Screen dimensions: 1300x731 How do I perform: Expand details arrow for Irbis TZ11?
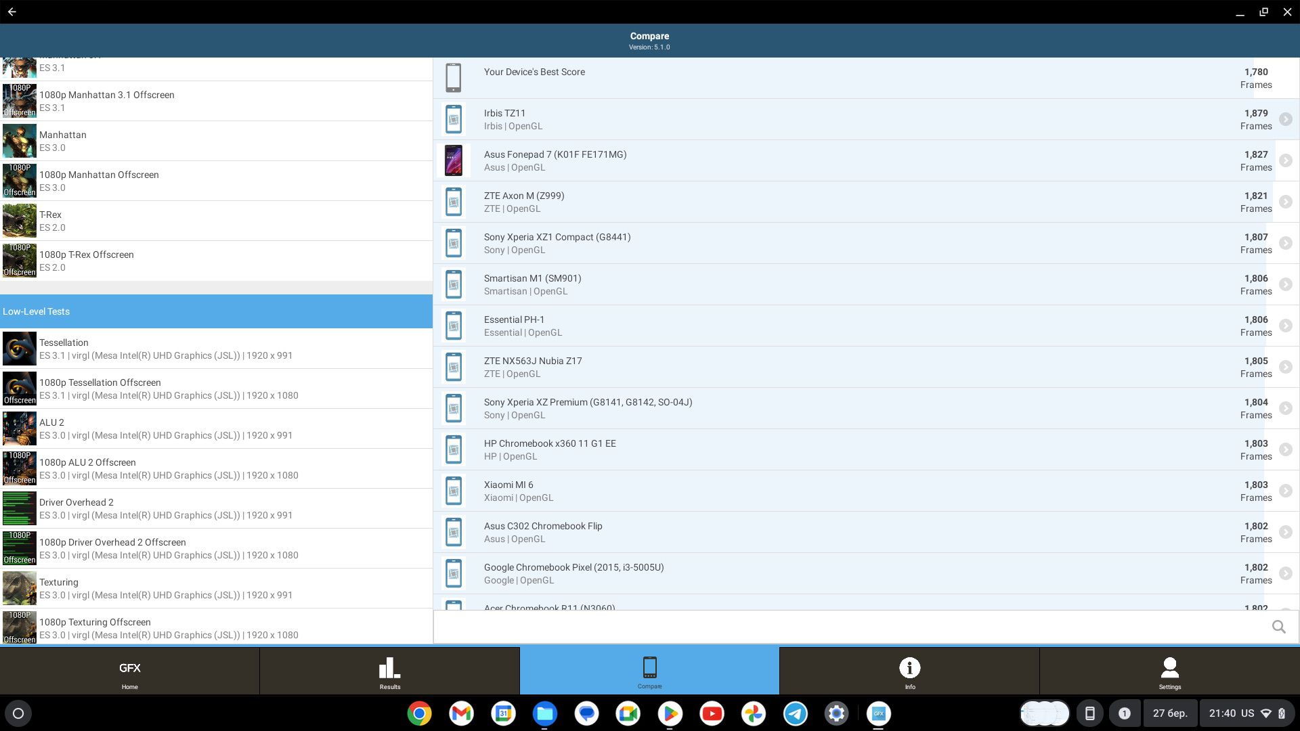[x=1285, y=119]
